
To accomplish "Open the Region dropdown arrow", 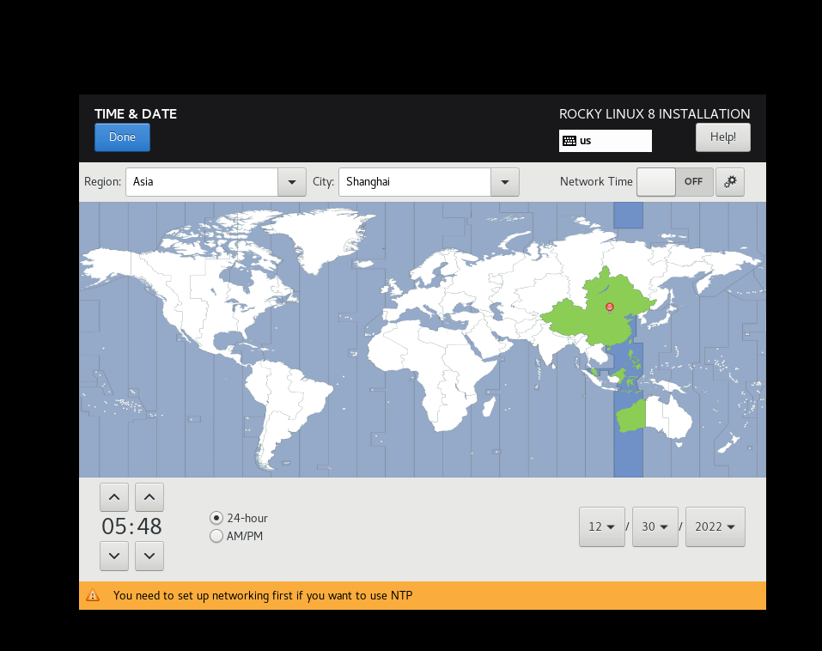I will 292,182.
